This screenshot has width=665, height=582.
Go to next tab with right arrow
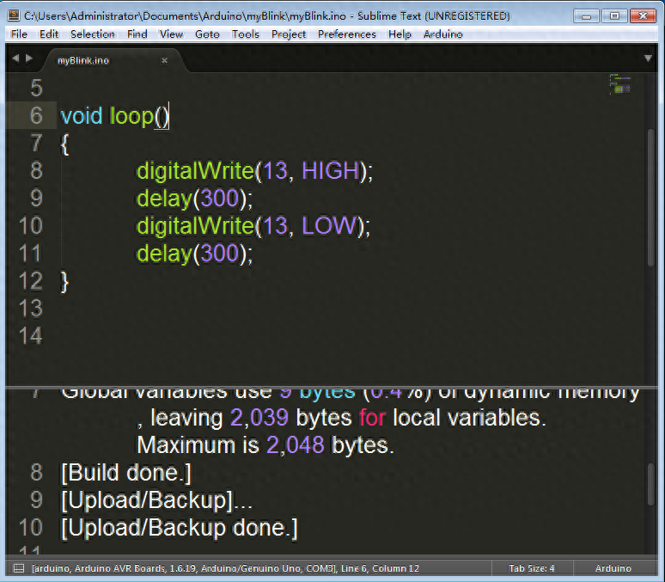[29, 58]
